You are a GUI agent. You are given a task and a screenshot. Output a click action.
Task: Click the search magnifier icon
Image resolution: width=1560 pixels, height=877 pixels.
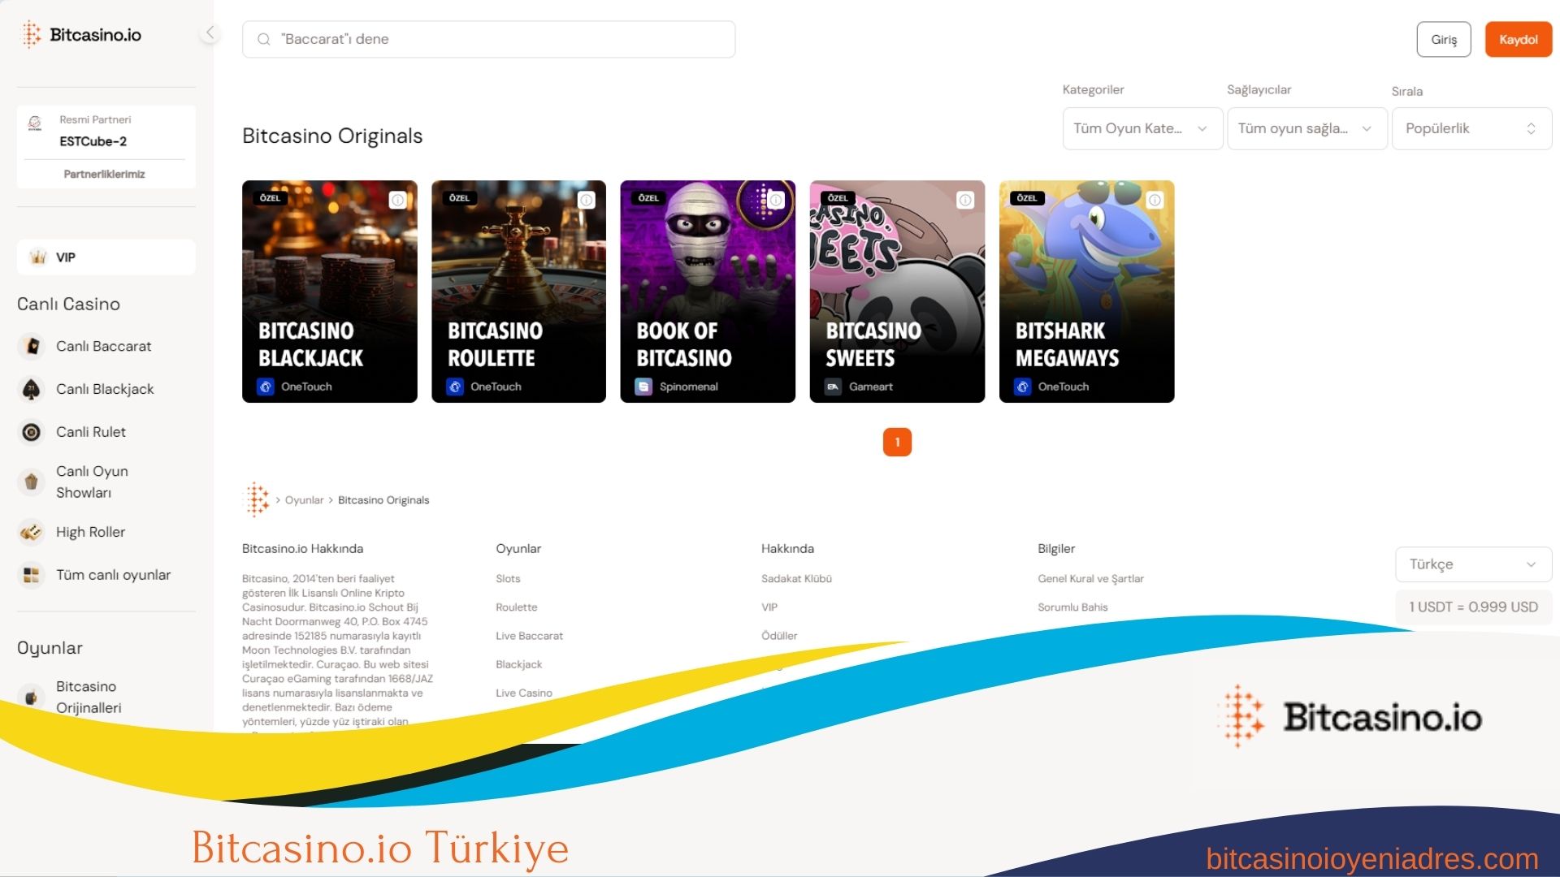(x=263, y=39)
